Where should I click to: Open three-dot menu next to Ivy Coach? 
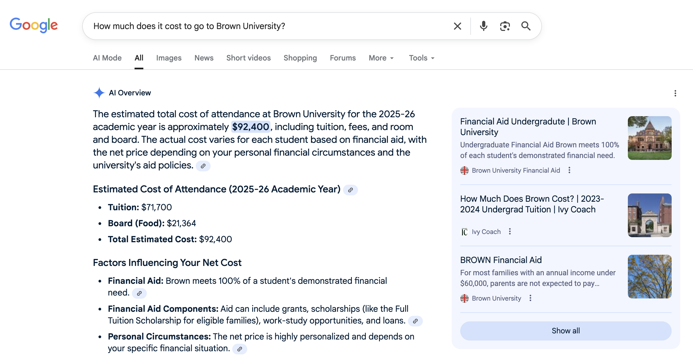(510, 231)
